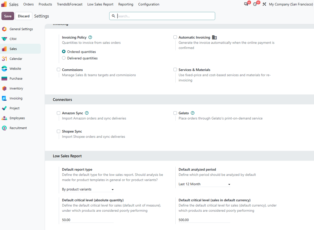Click the Low Sales Report section heading

[67, 156]
